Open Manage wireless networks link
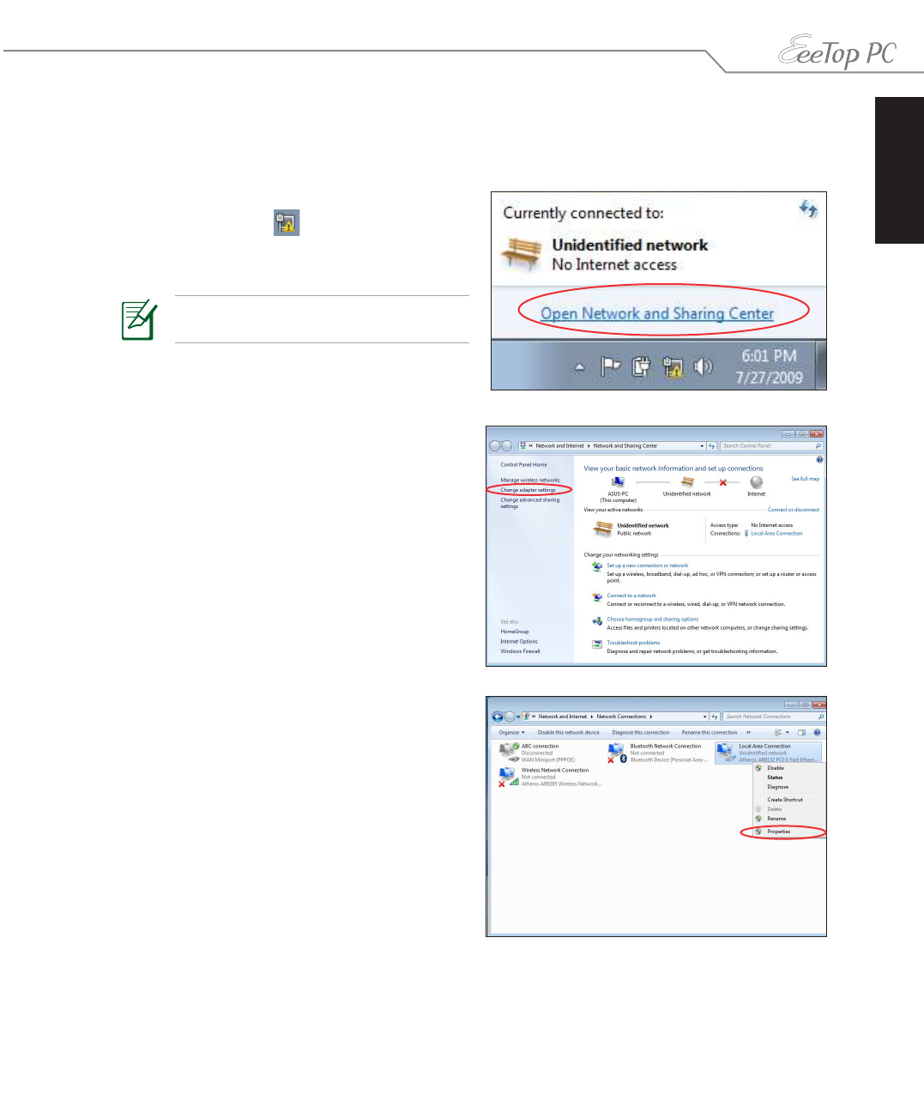Viewport: 924px width, 1119px height. click(530, 481)
